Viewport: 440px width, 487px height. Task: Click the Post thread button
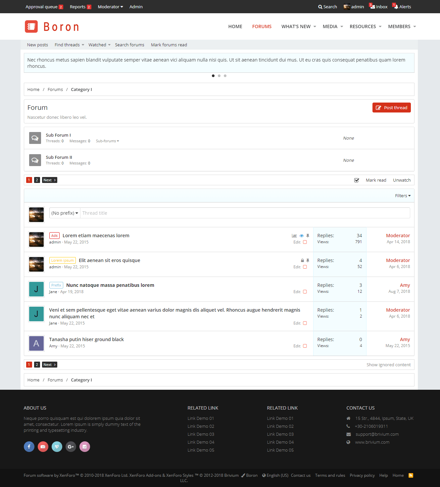click(x=391, y=108)
